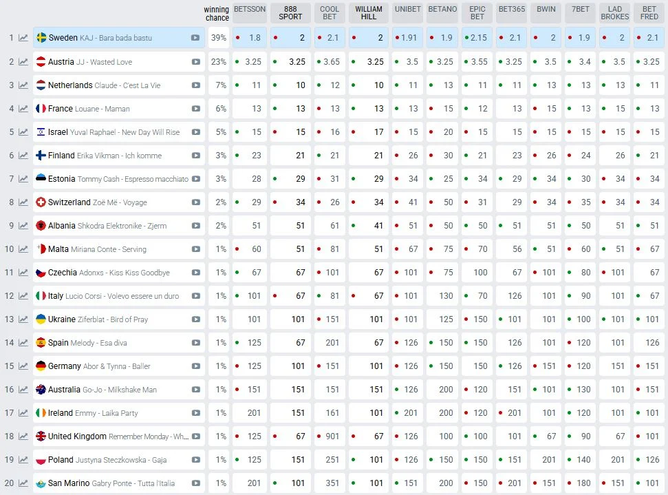Click the video play icon for Austria

tap(196, 62)
